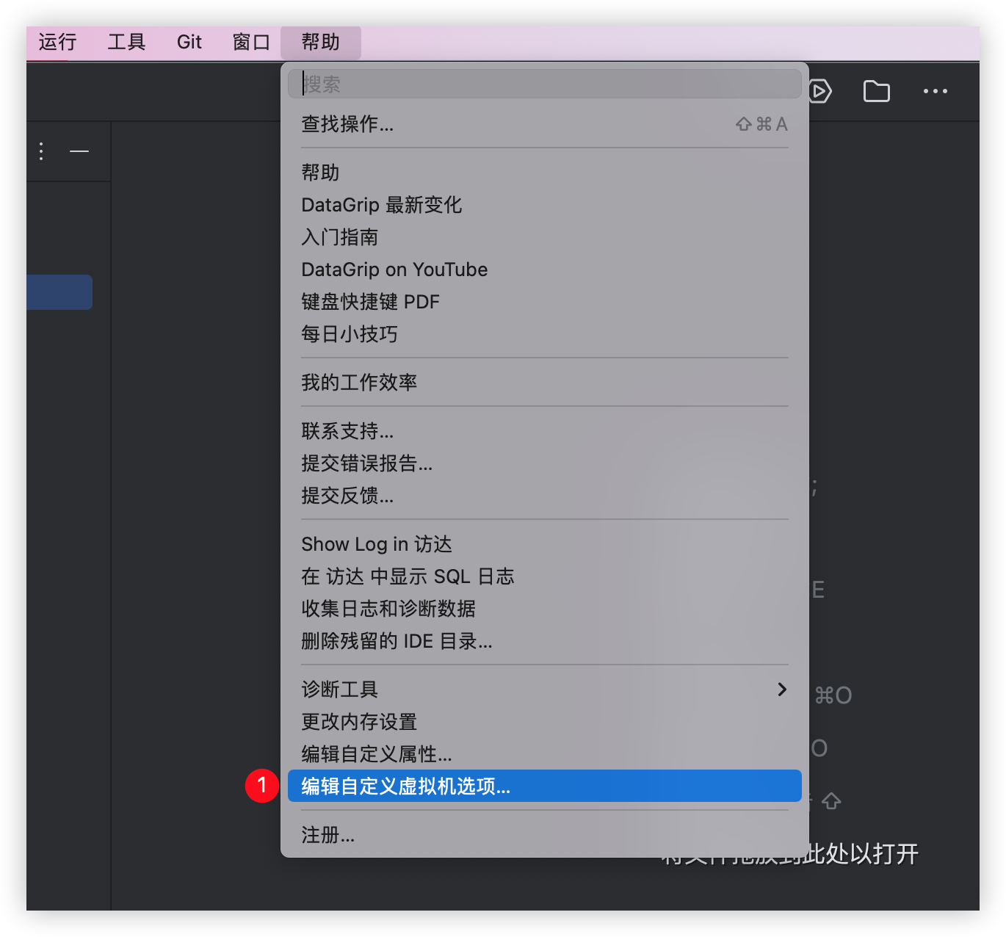The width and height of the screenshot is (1006, 937).
Task: Hide the tool window using the minimize dash
Action: (x=79, y=151)
